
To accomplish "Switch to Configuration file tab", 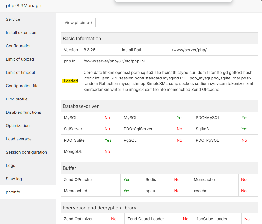I will (x=22, y=86).
